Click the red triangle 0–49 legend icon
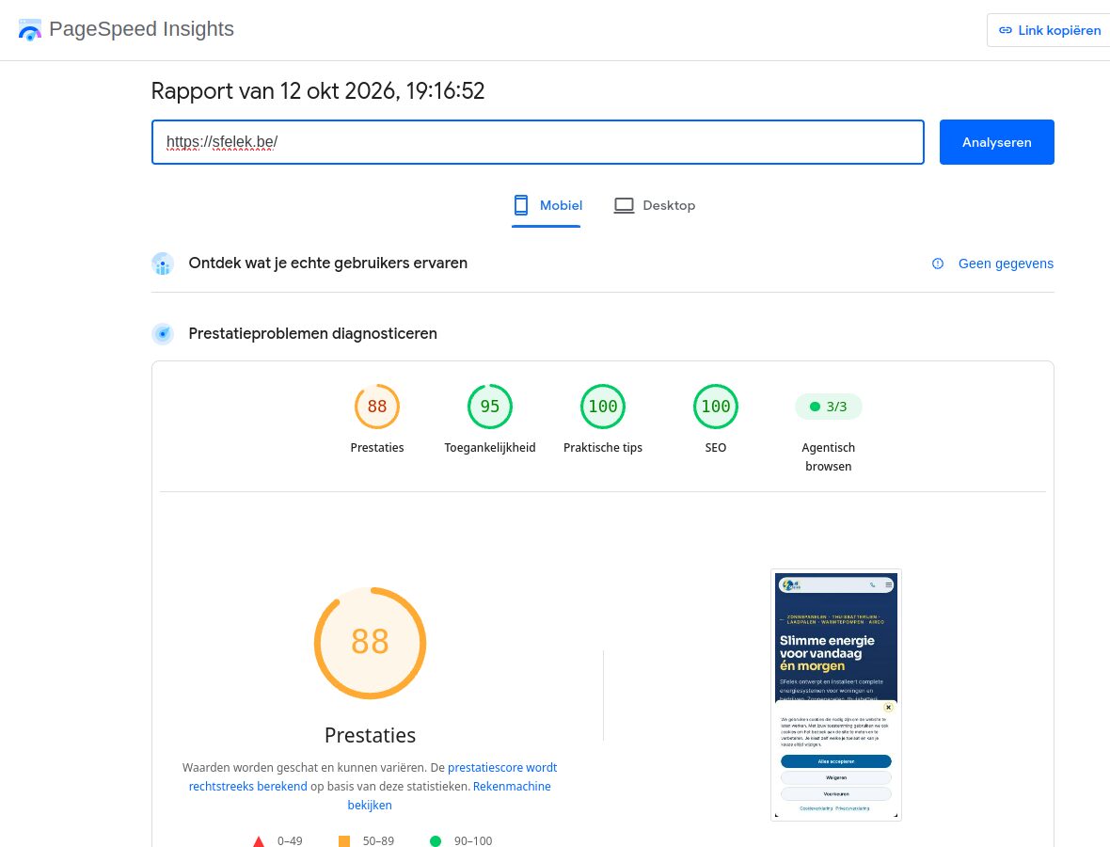 [259, 841]
